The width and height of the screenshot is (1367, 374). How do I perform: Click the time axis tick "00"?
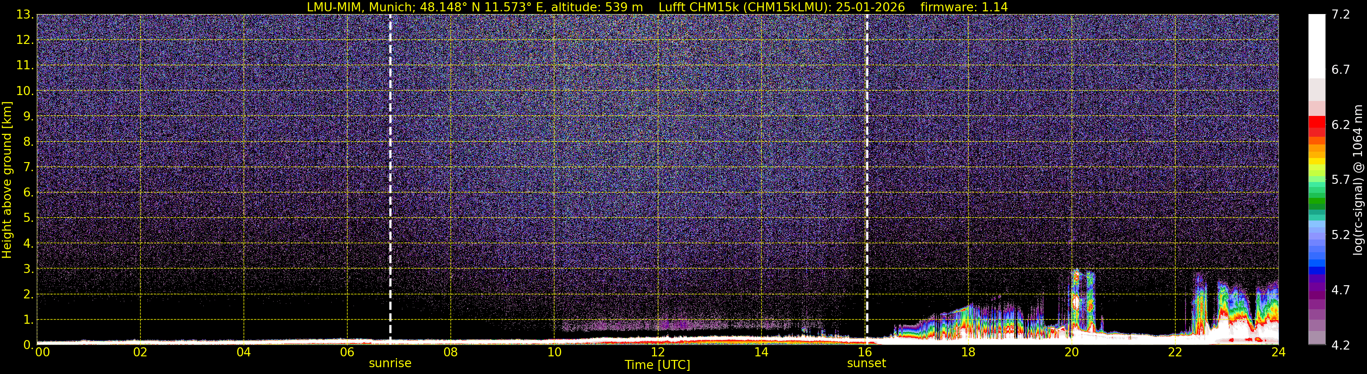(43, 352)
